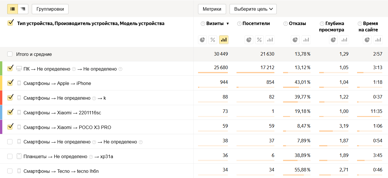Screen dimensions: 388x178
Task: Sort by Визиты column header
Action: click(x=215, y=24)
